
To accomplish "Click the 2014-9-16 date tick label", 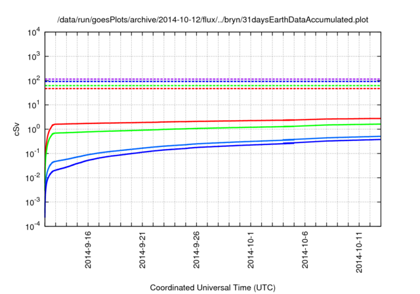I will tap(88, 249).
